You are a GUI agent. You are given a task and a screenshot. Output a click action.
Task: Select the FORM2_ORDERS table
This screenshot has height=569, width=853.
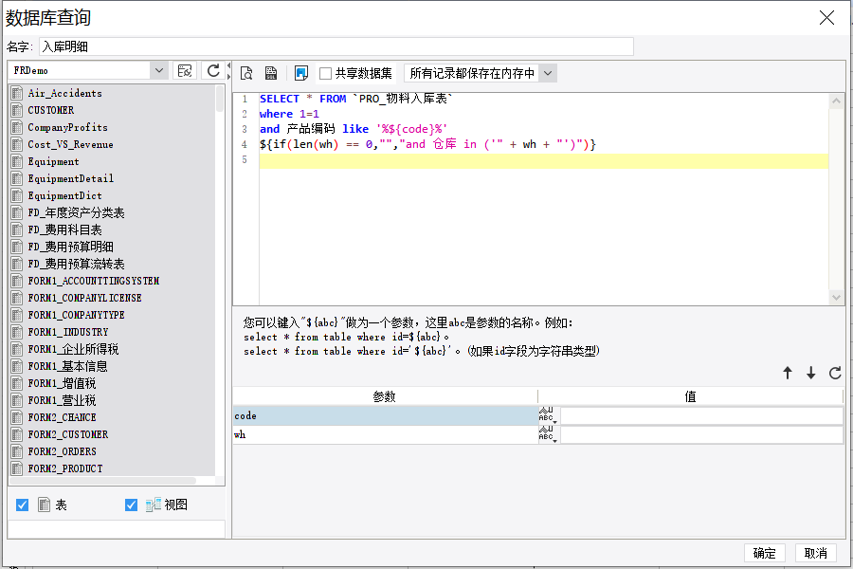(x=62, y=451)
